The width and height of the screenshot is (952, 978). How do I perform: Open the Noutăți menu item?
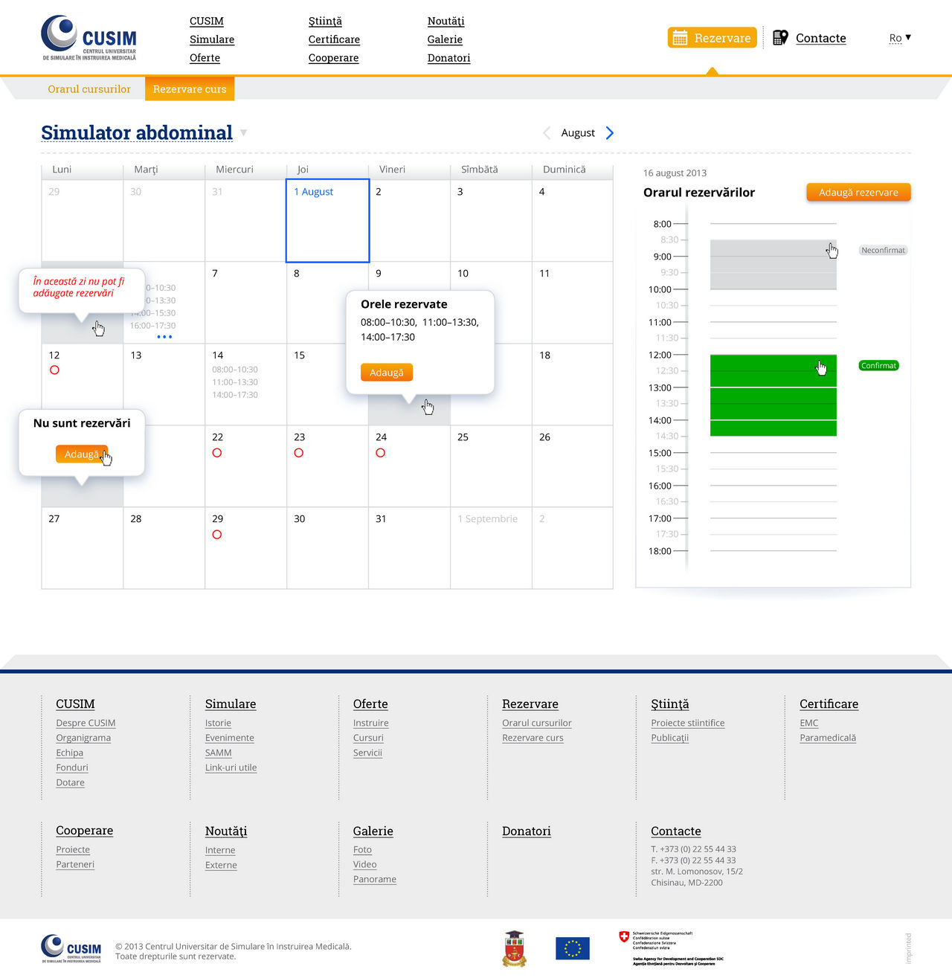coord(446,21)
